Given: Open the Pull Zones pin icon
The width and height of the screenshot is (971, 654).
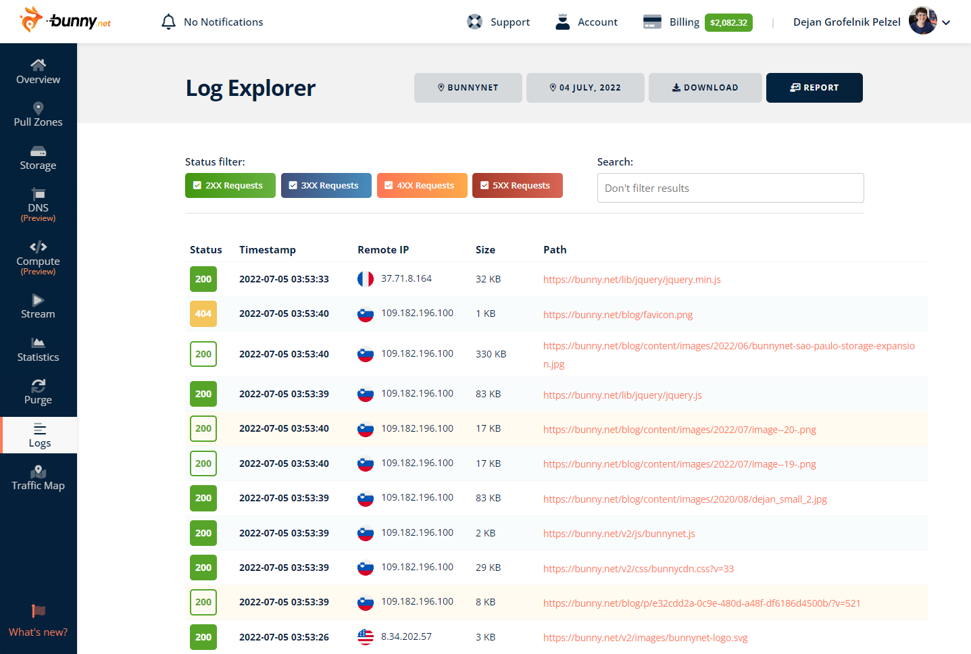Looking at the screenshot, I should pos(39,108).
